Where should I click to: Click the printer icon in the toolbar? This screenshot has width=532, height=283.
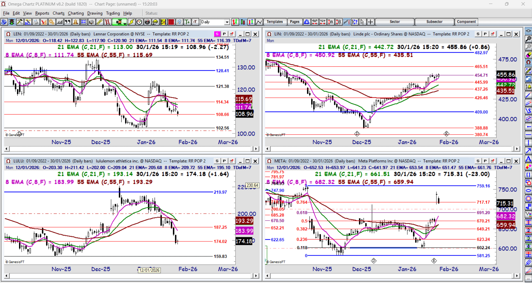tap(36, 22)
